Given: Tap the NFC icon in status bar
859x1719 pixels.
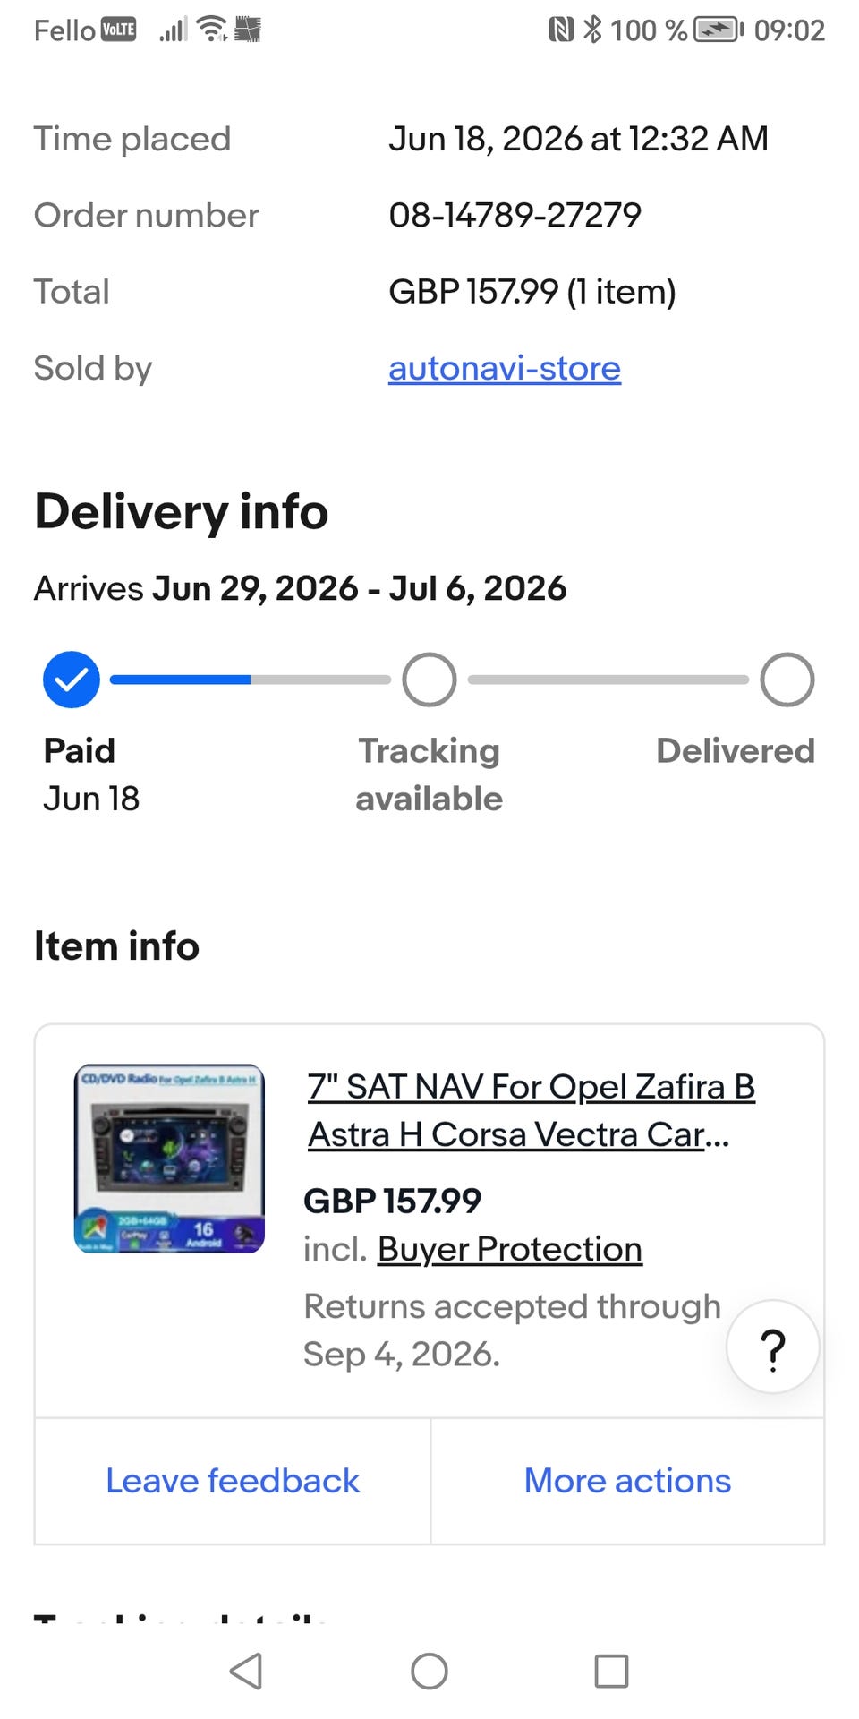Looking at the screenshot, I should 561,30.
